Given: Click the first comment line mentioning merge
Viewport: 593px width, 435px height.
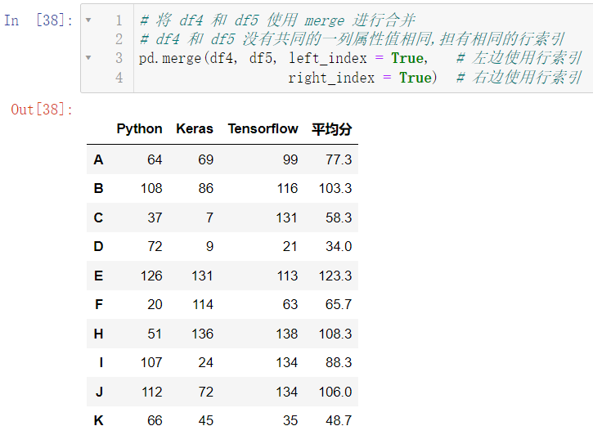Looking at the screenshot, I should (277, 20).
